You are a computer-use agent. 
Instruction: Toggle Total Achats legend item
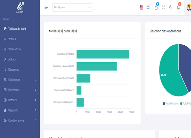(x=171, y=103)
